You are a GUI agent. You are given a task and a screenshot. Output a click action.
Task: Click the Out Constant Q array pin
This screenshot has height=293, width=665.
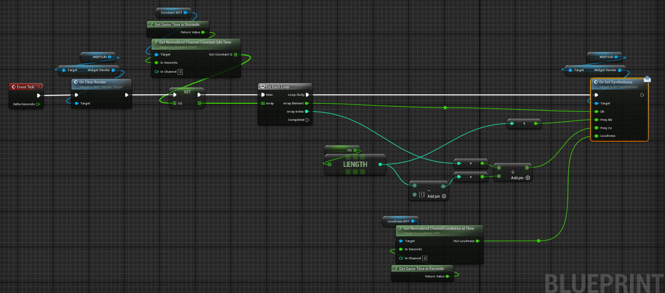pos(235,55)
